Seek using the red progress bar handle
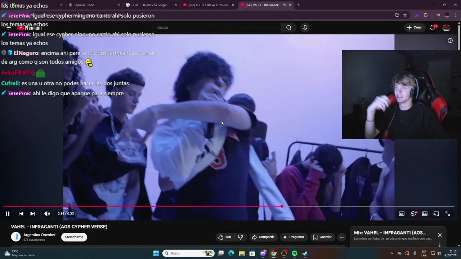This screenshot has width=461, height=259. point(282,206)
